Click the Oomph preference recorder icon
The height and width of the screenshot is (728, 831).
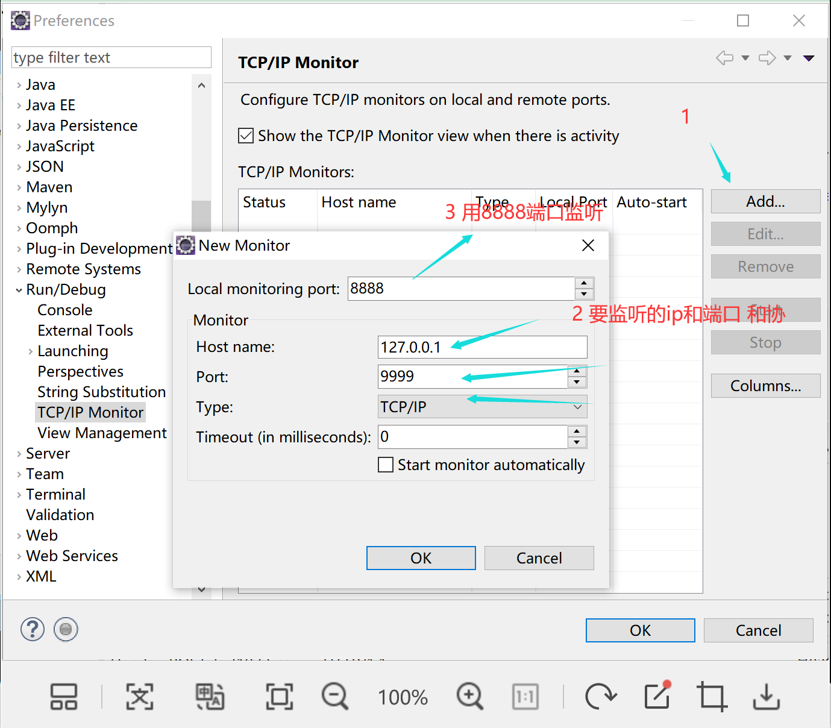pos(66,629)
